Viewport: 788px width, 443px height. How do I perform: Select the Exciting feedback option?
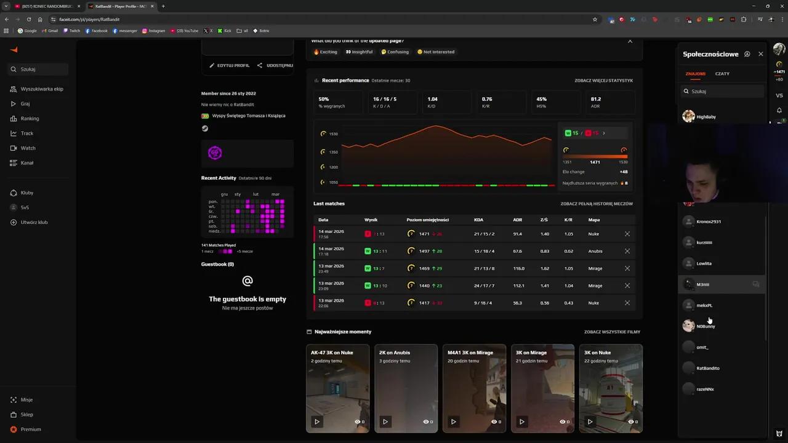[326, 52]
